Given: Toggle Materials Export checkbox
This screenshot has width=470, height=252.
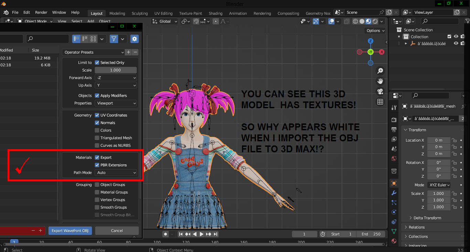Looking at the screenshot, I should click(x=97, y=157).
